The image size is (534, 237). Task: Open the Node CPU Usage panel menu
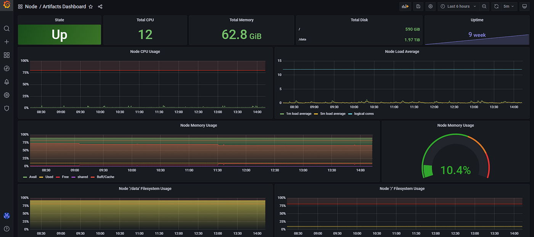[x=145, y=51]
